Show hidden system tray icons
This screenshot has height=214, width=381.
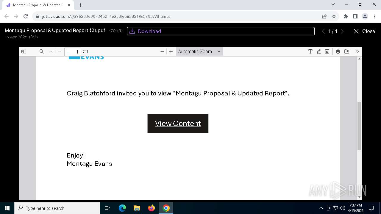click(x=321, y=208)
